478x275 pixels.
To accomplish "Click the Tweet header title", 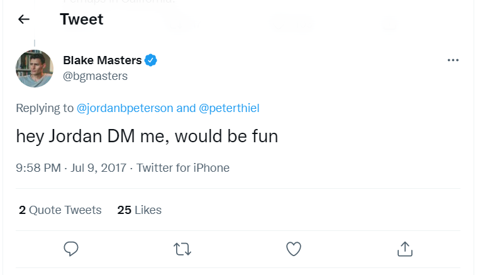I will 81,20.
